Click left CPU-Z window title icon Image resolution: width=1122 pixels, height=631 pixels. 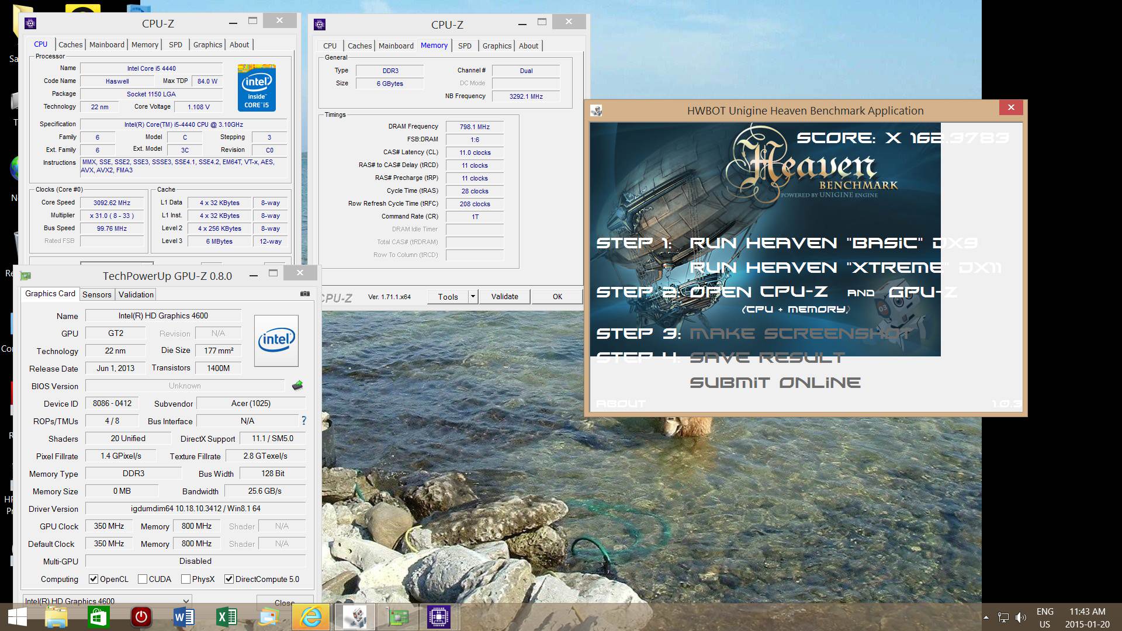30,23
